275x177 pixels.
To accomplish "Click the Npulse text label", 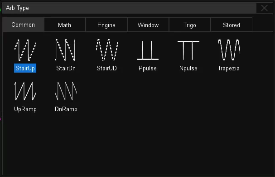I will 188,68.
